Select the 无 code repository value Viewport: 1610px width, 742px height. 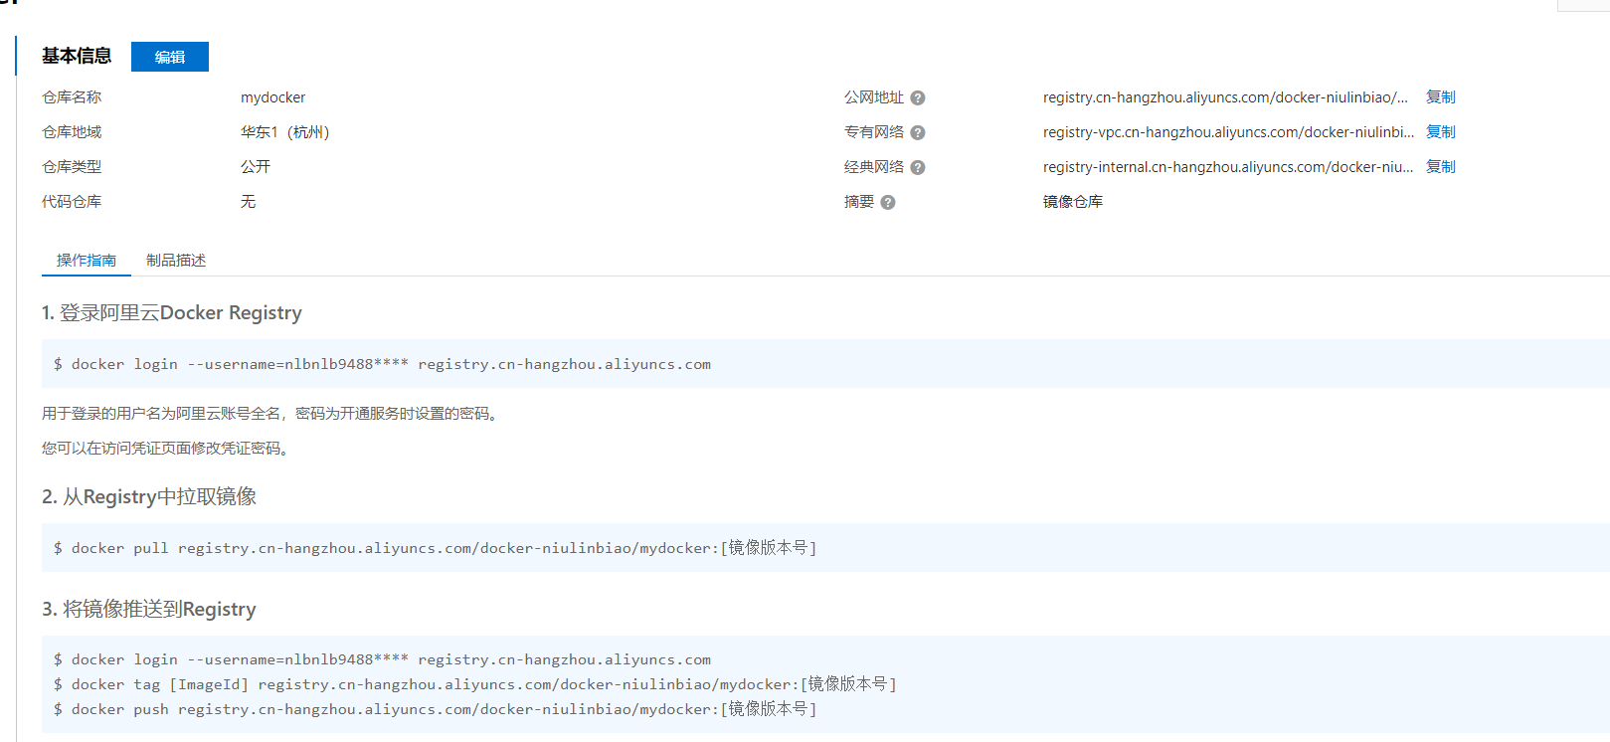(249, 202)
